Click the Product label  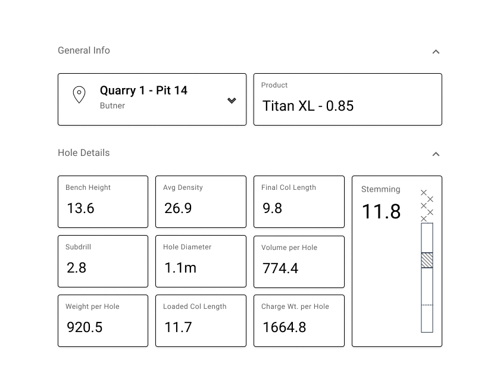coord(274,85)
